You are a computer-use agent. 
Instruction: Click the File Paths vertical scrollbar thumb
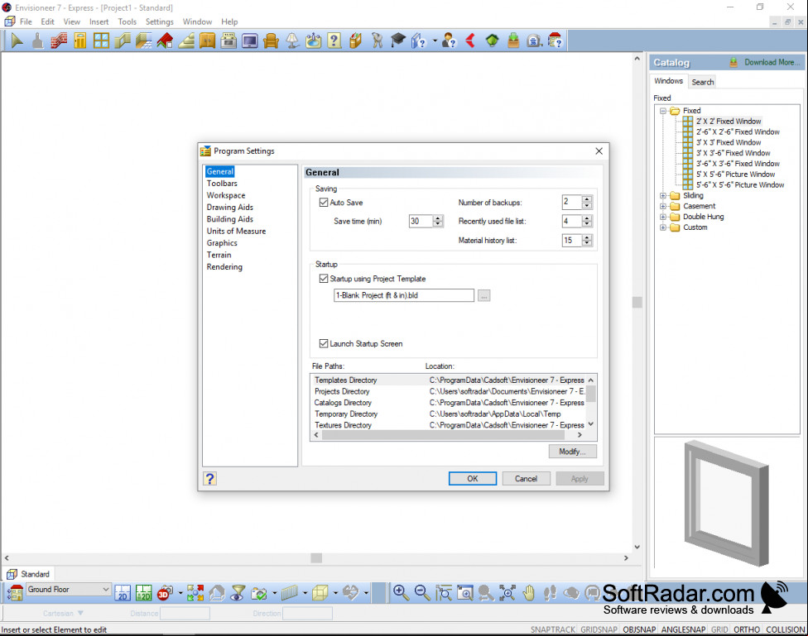pos(591,394)
